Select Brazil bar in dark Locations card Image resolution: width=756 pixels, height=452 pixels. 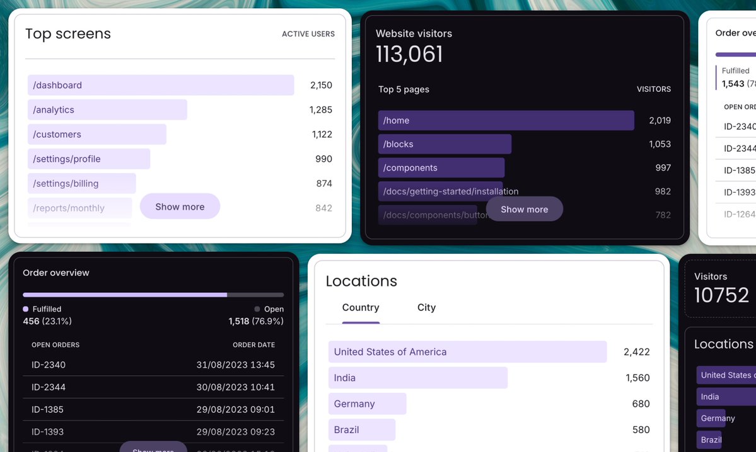click(x=709, y=440)
